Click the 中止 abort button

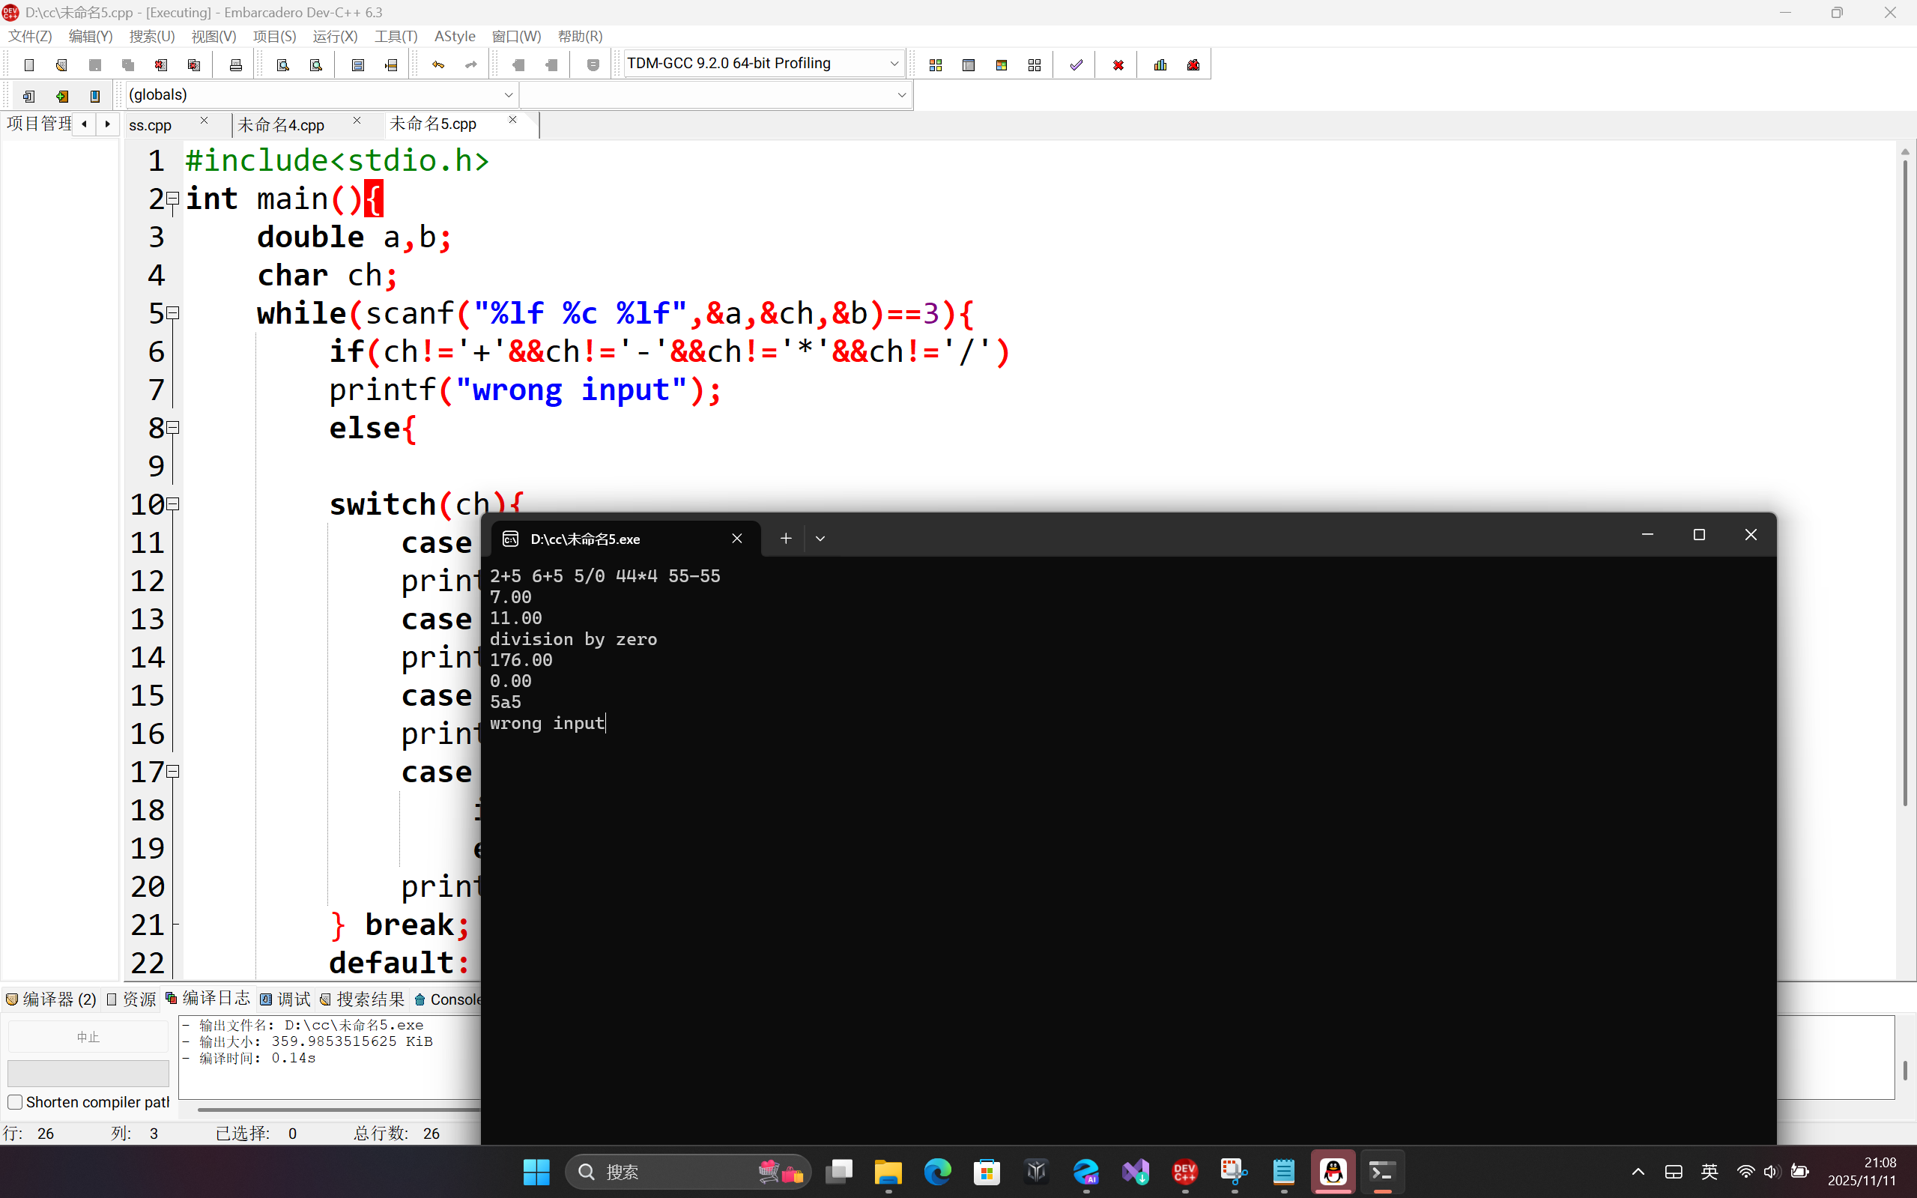click(88, 1037)
